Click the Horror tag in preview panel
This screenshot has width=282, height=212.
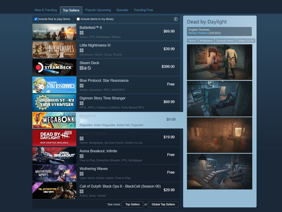pyautogui.click(x=192, y=41)
